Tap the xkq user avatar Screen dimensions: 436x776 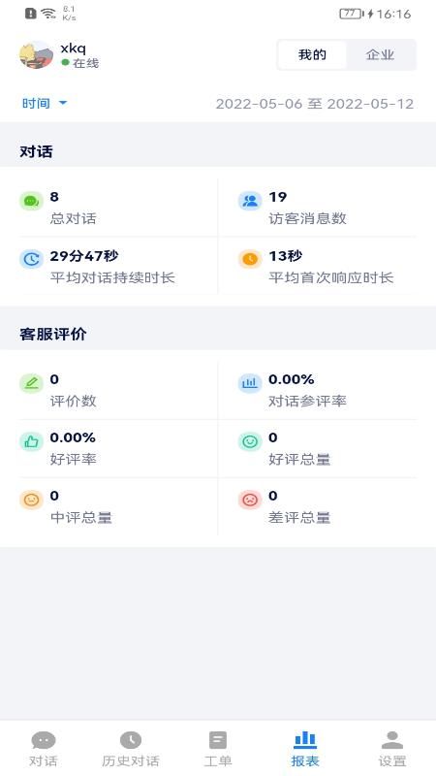[36, 55]
